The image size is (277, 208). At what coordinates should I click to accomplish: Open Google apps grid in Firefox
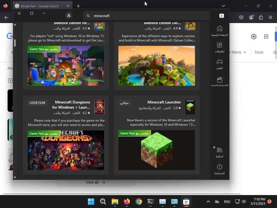click(x=266, y=37)
